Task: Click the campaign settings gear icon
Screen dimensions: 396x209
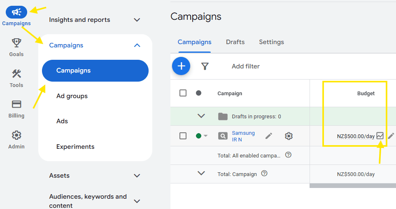Action: (x=289, y=136)
